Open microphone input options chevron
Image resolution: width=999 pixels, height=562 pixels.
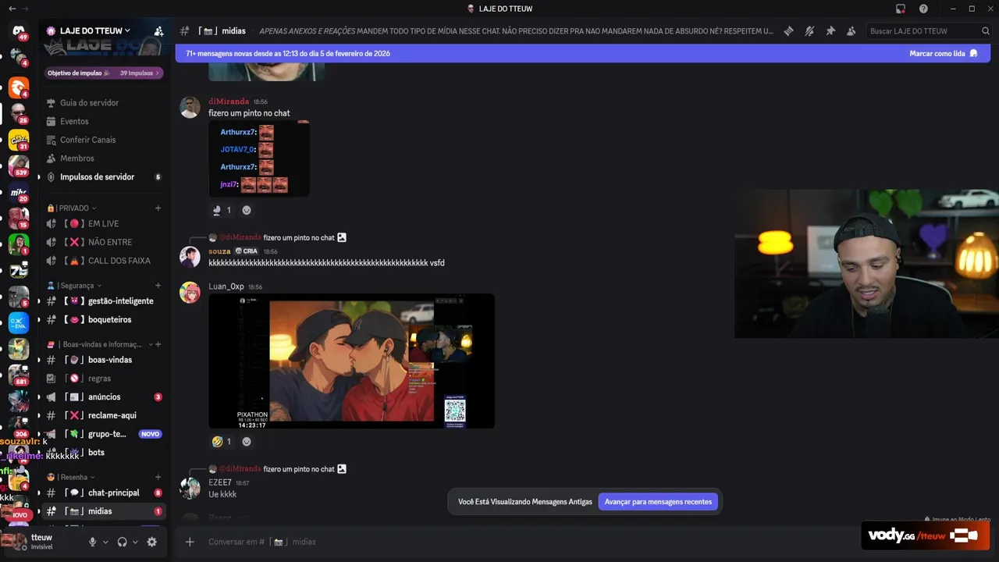(105, 542)
